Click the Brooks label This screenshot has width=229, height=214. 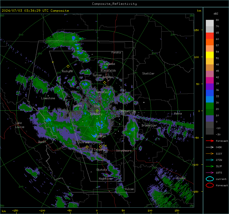181,178
